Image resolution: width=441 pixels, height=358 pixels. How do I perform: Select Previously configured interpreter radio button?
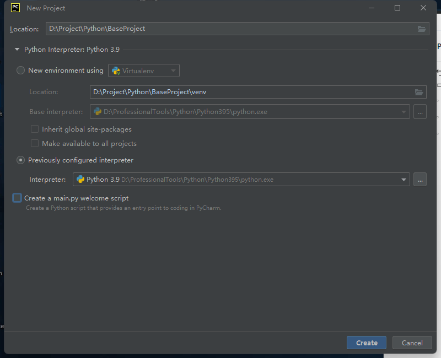[x=20, y=160]
